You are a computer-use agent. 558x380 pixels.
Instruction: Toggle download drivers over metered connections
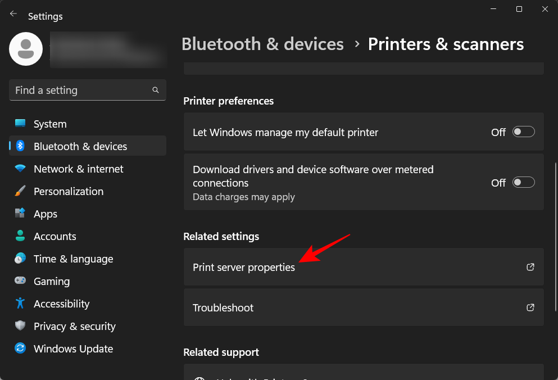point(523,183)
